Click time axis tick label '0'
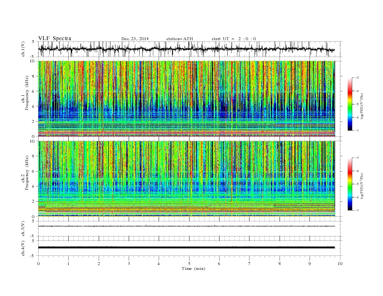Screen dimensions: 383x296 (x=38, y=264)
